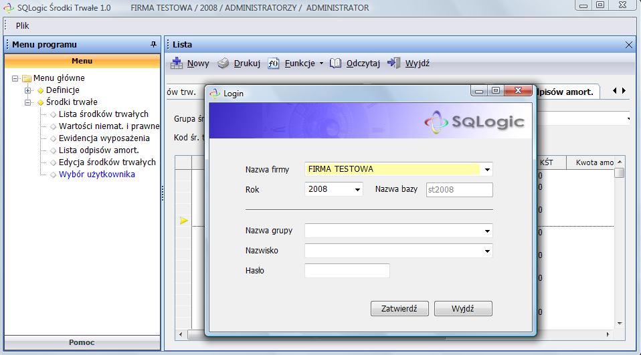Click the Drukuj printer icon
Viewport: 641px width, 355px height.
pos(223,64)
